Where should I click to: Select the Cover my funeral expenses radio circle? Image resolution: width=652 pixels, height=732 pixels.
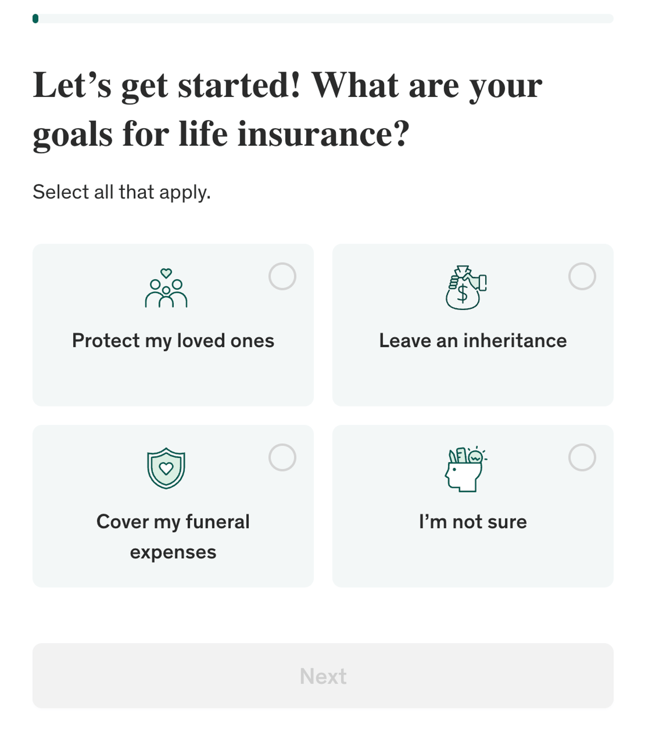[x=283, y=457]
